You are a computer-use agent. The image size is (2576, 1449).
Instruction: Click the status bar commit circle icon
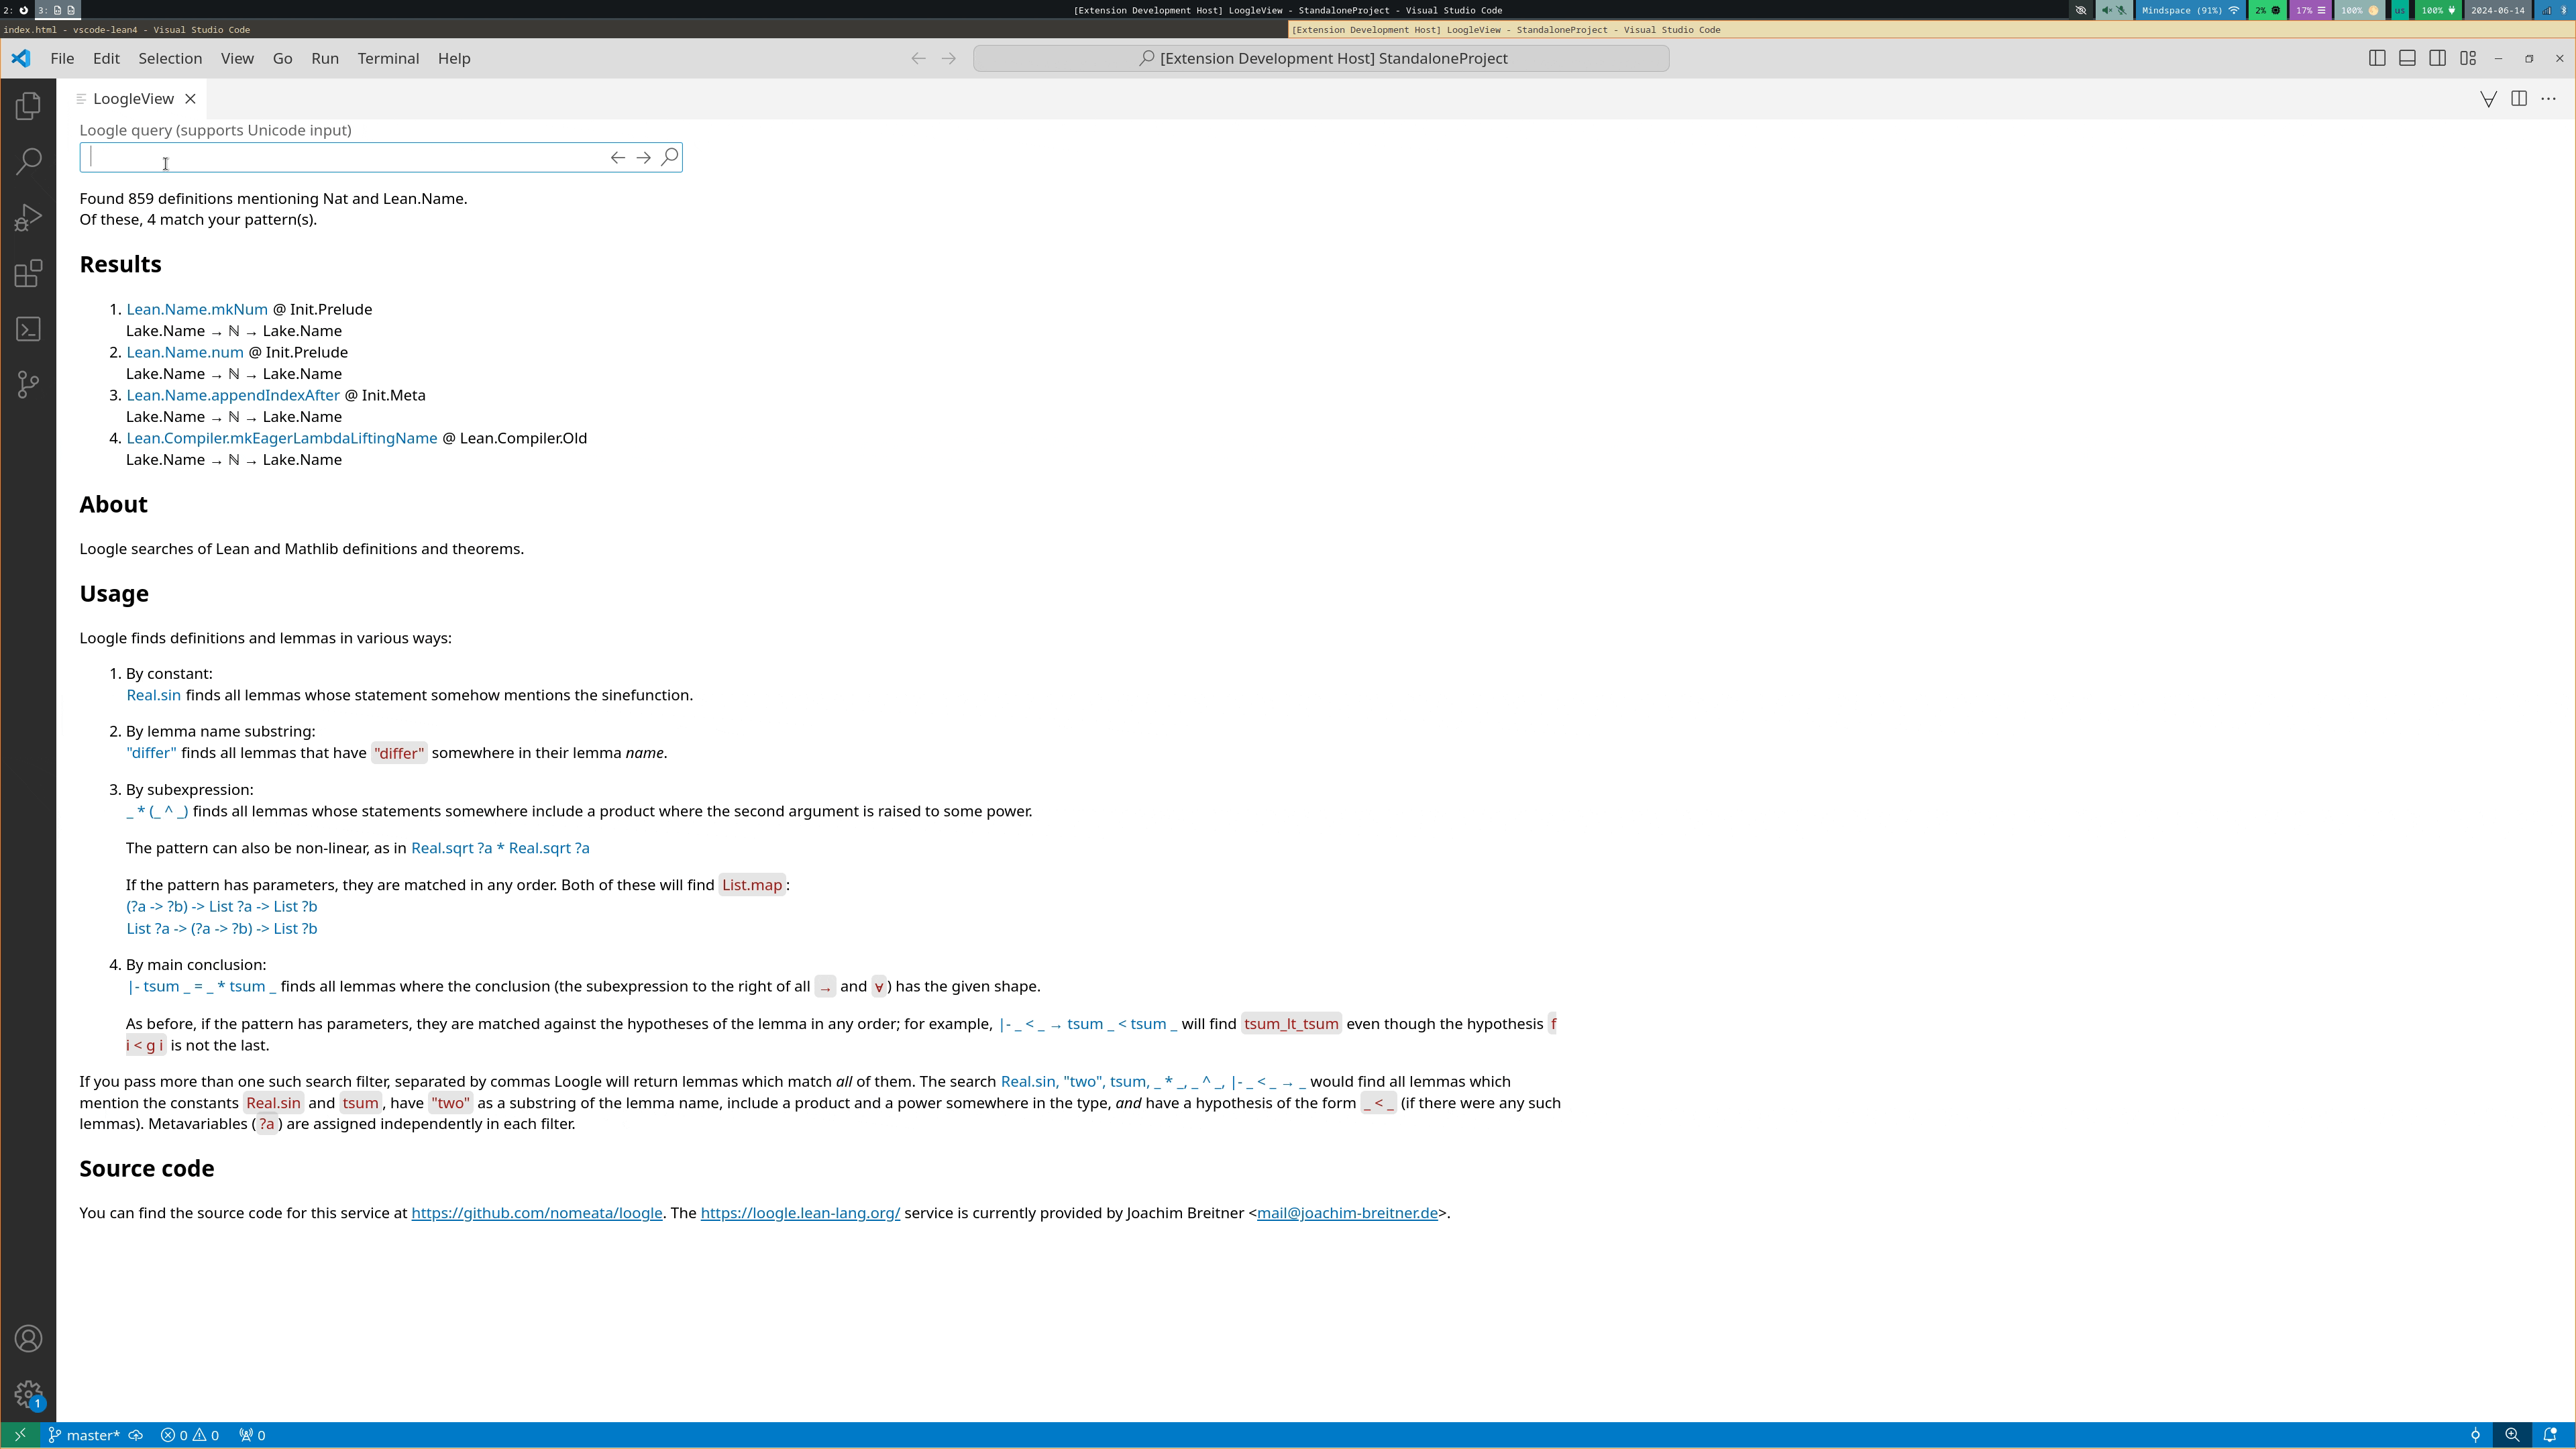pos(2475,1435)
